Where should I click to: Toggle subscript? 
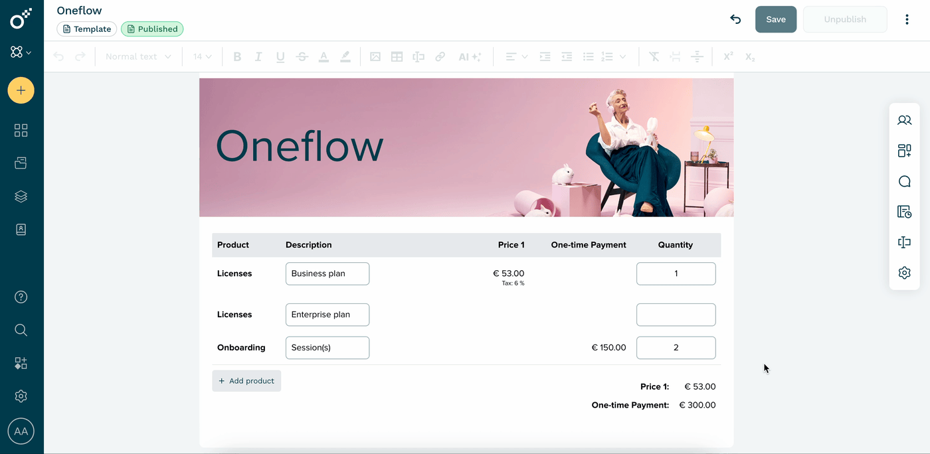tap(750, 57)
